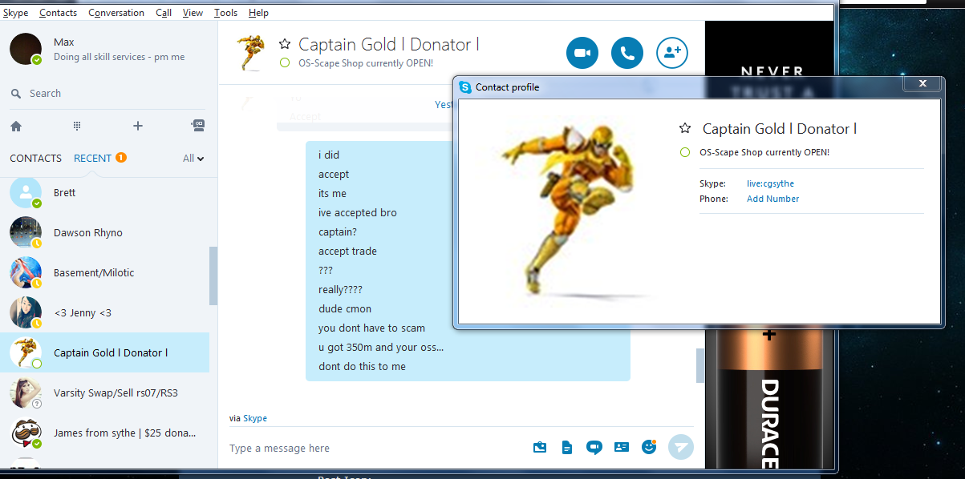This screenshot has height=479, width=965.
Task: Click the contact list scrollbar
Action: tap(213, 276)
